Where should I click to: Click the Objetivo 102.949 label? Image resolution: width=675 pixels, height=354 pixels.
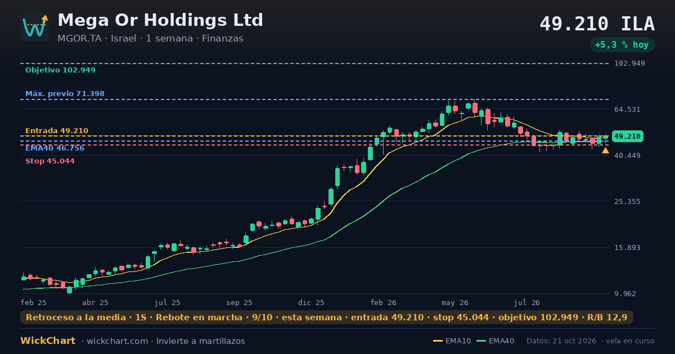click(60, 70)
